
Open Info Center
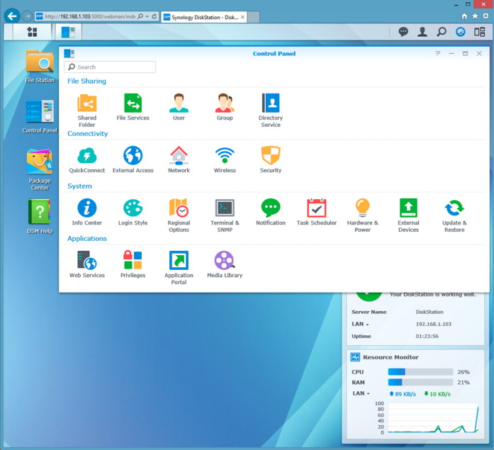pyautogui.click(x=87, y=212)
